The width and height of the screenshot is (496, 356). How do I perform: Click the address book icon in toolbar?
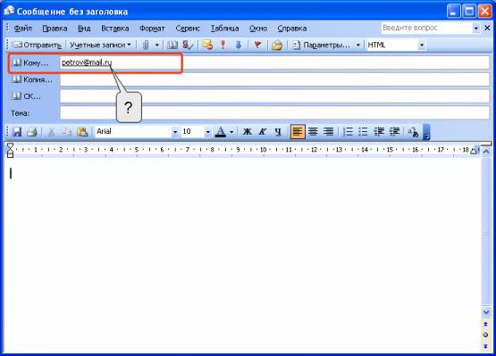pyautogui.click(x=172, y=46)
